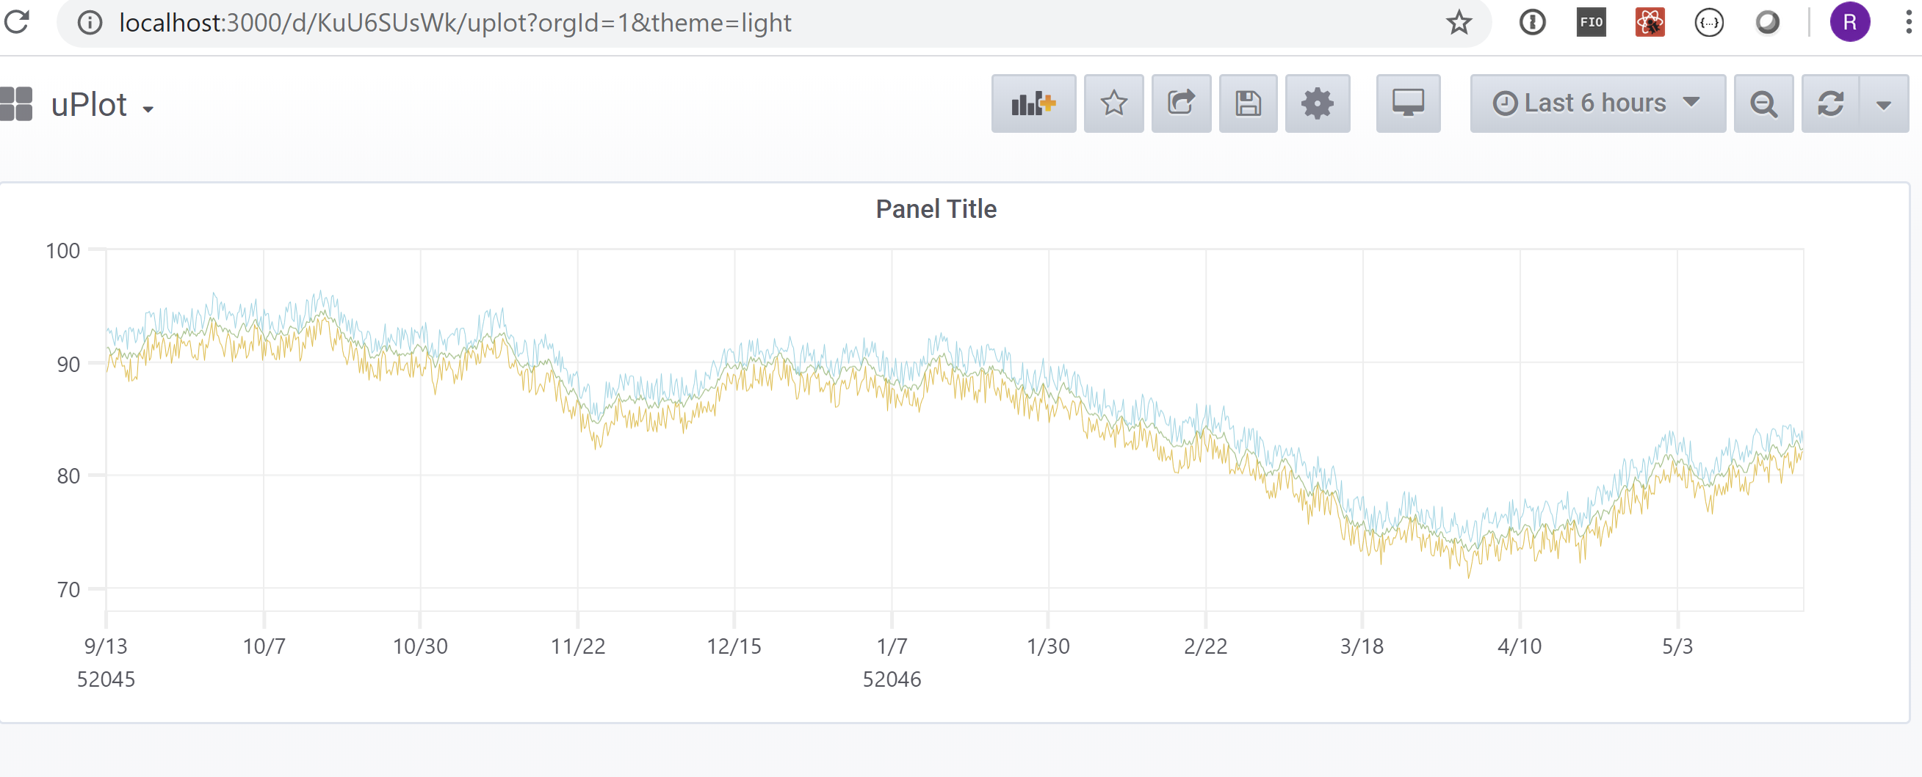Open the Chrome three-dot menu

tap(1907, 22)
